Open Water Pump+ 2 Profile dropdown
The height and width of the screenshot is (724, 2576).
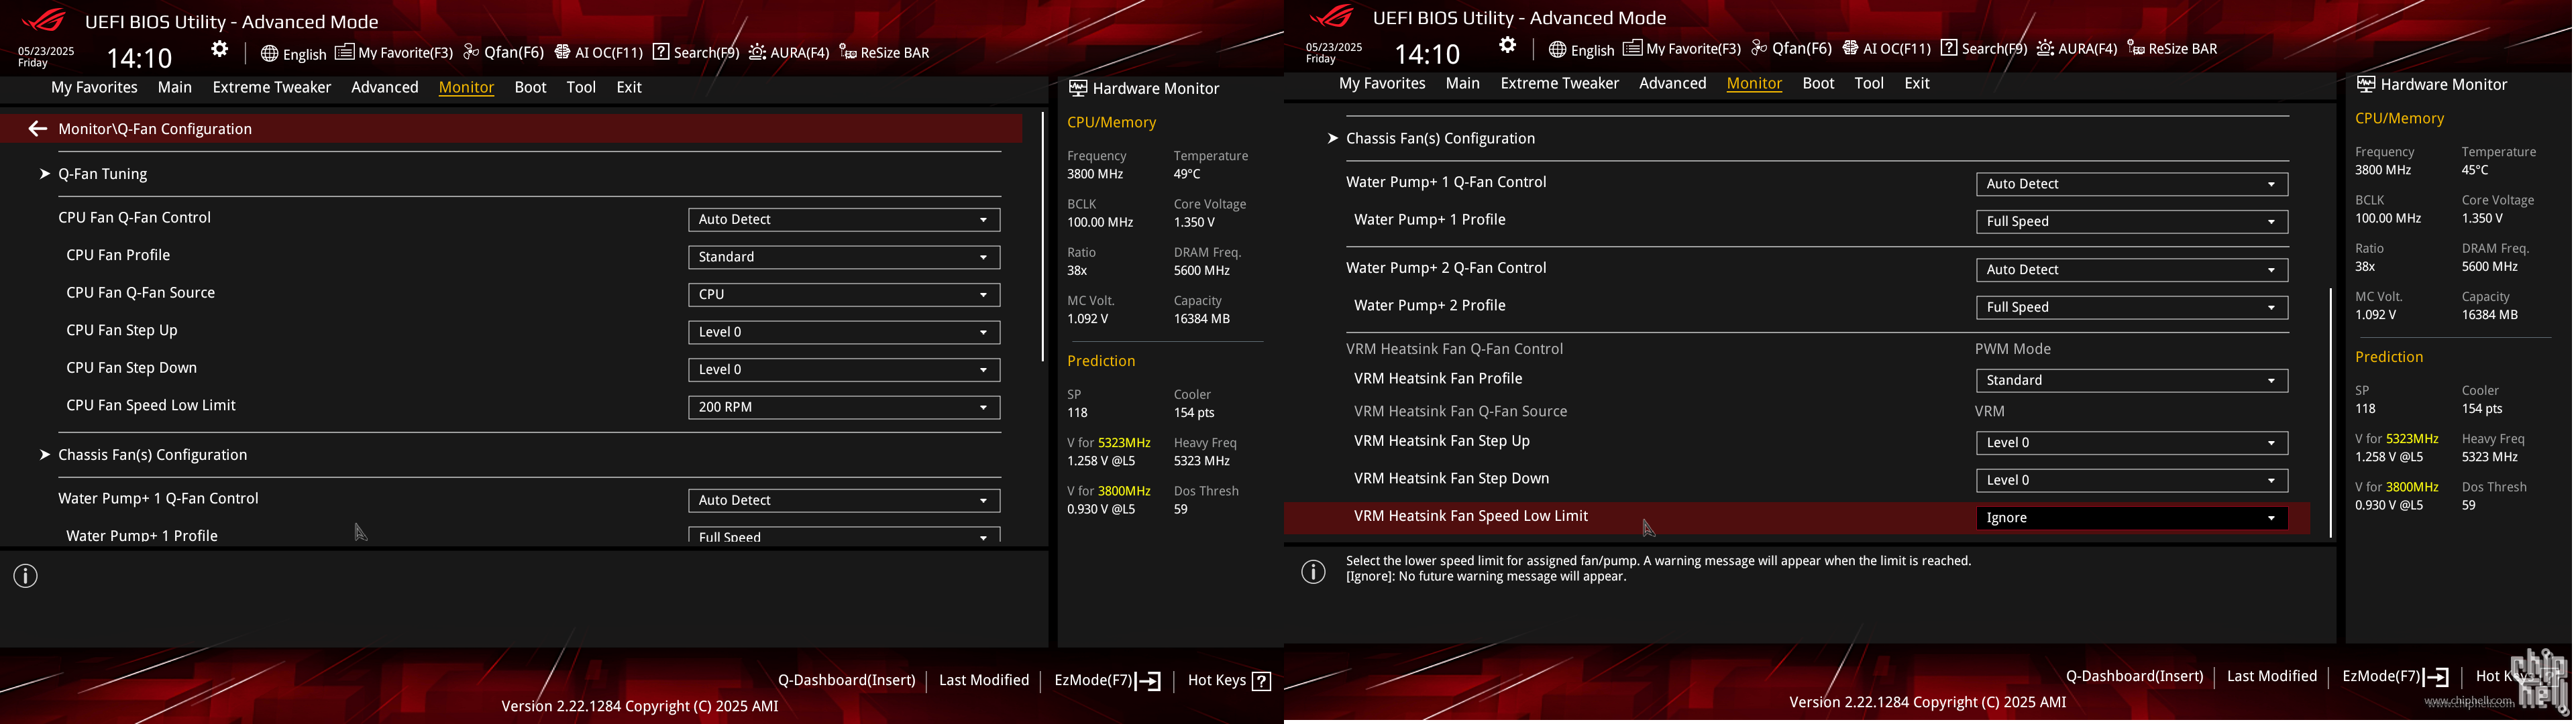pos(2132,307)
